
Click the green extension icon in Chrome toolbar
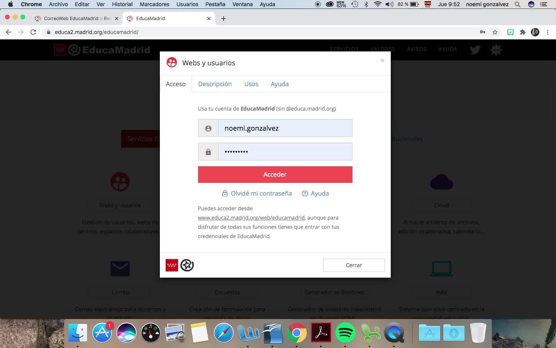coord(510,32)
